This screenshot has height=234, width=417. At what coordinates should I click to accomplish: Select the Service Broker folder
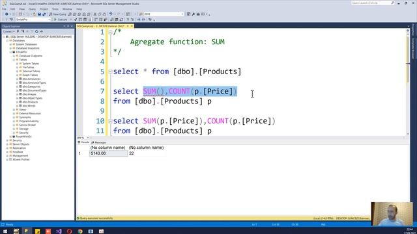coord(27,125)
